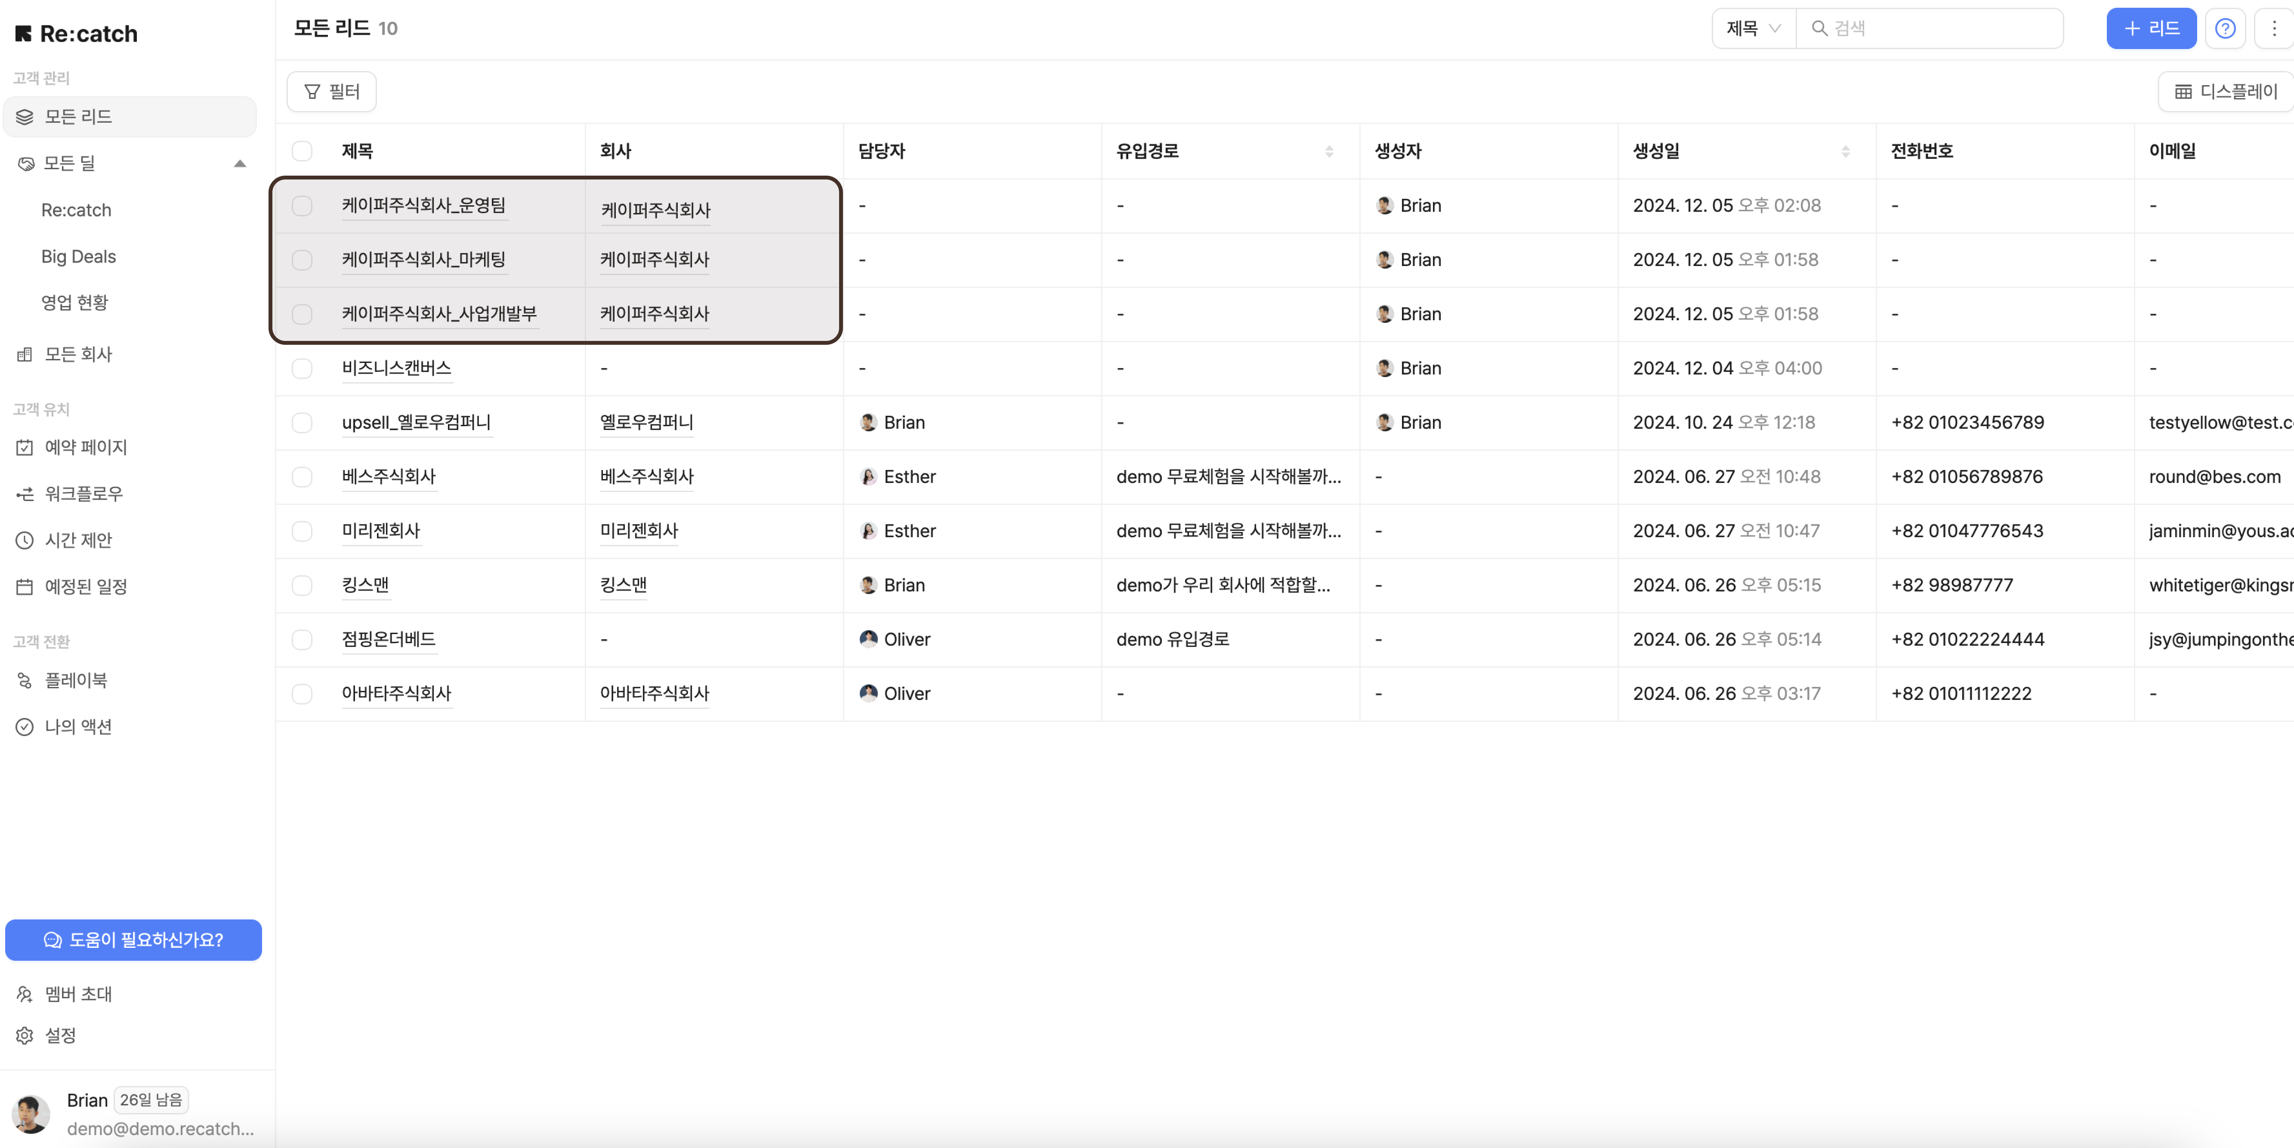Image resolution: width=2294 pixels, height=1148 pixels.
Task: Open 워크플로우 from the sidebar
Action: click(84, 493)
